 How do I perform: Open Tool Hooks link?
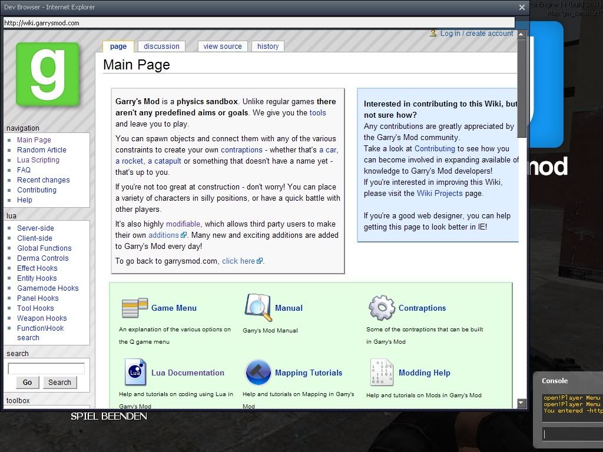(35, 308)
